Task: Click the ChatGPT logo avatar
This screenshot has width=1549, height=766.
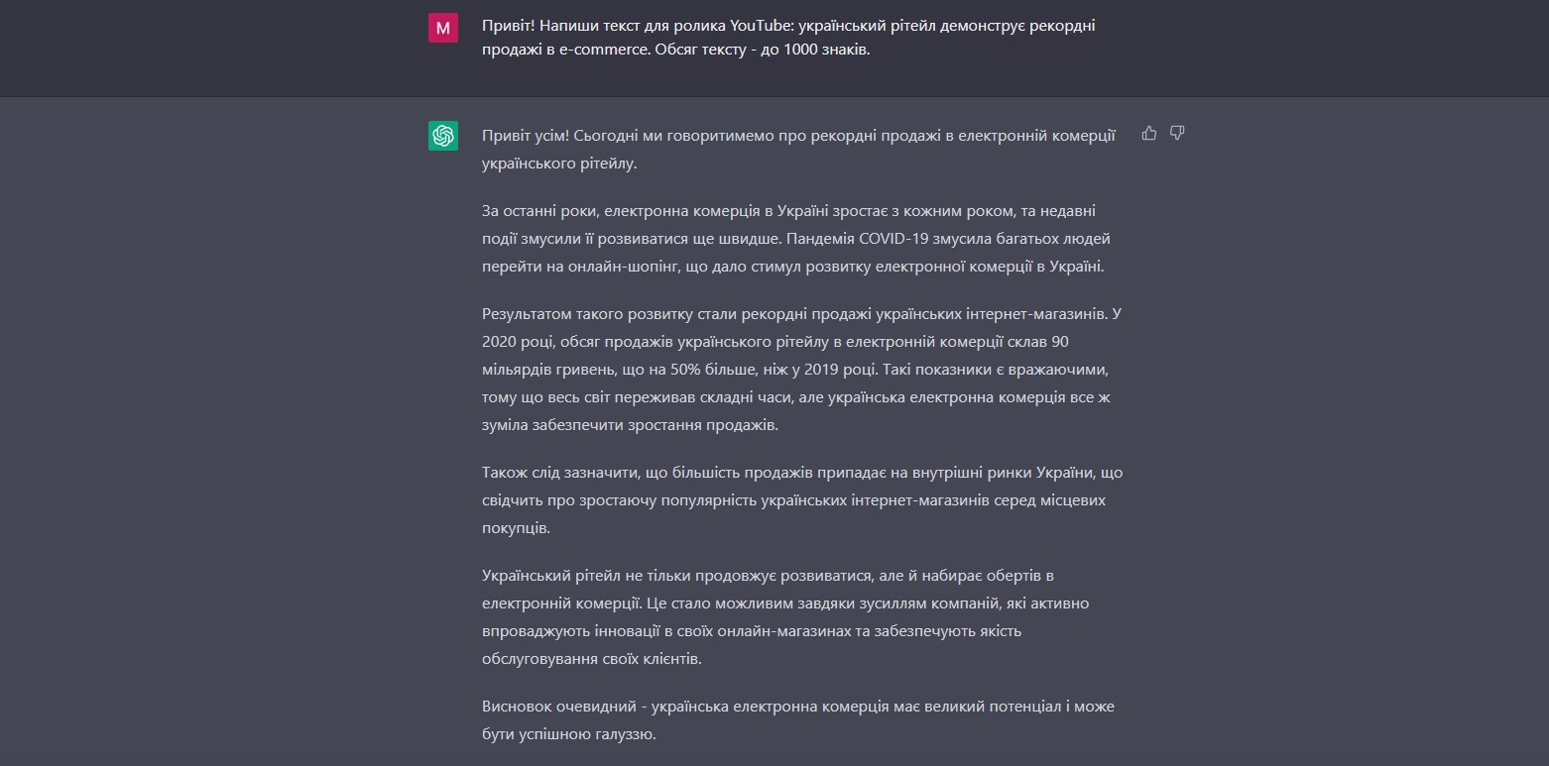Action: pyautogui.click(x=443, y=136)
